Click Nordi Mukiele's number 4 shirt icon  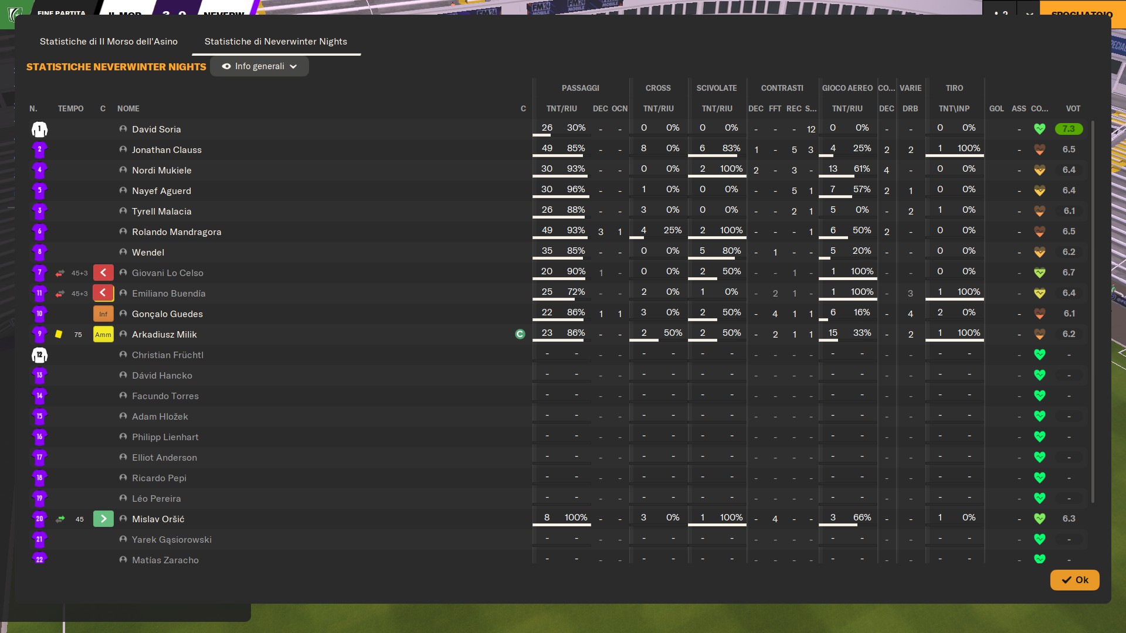click(39, 170)
